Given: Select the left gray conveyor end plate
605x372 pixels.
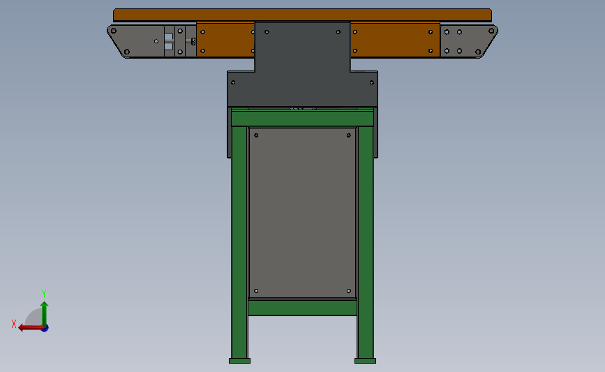Looking at the screenshot, I should [137, 41].
